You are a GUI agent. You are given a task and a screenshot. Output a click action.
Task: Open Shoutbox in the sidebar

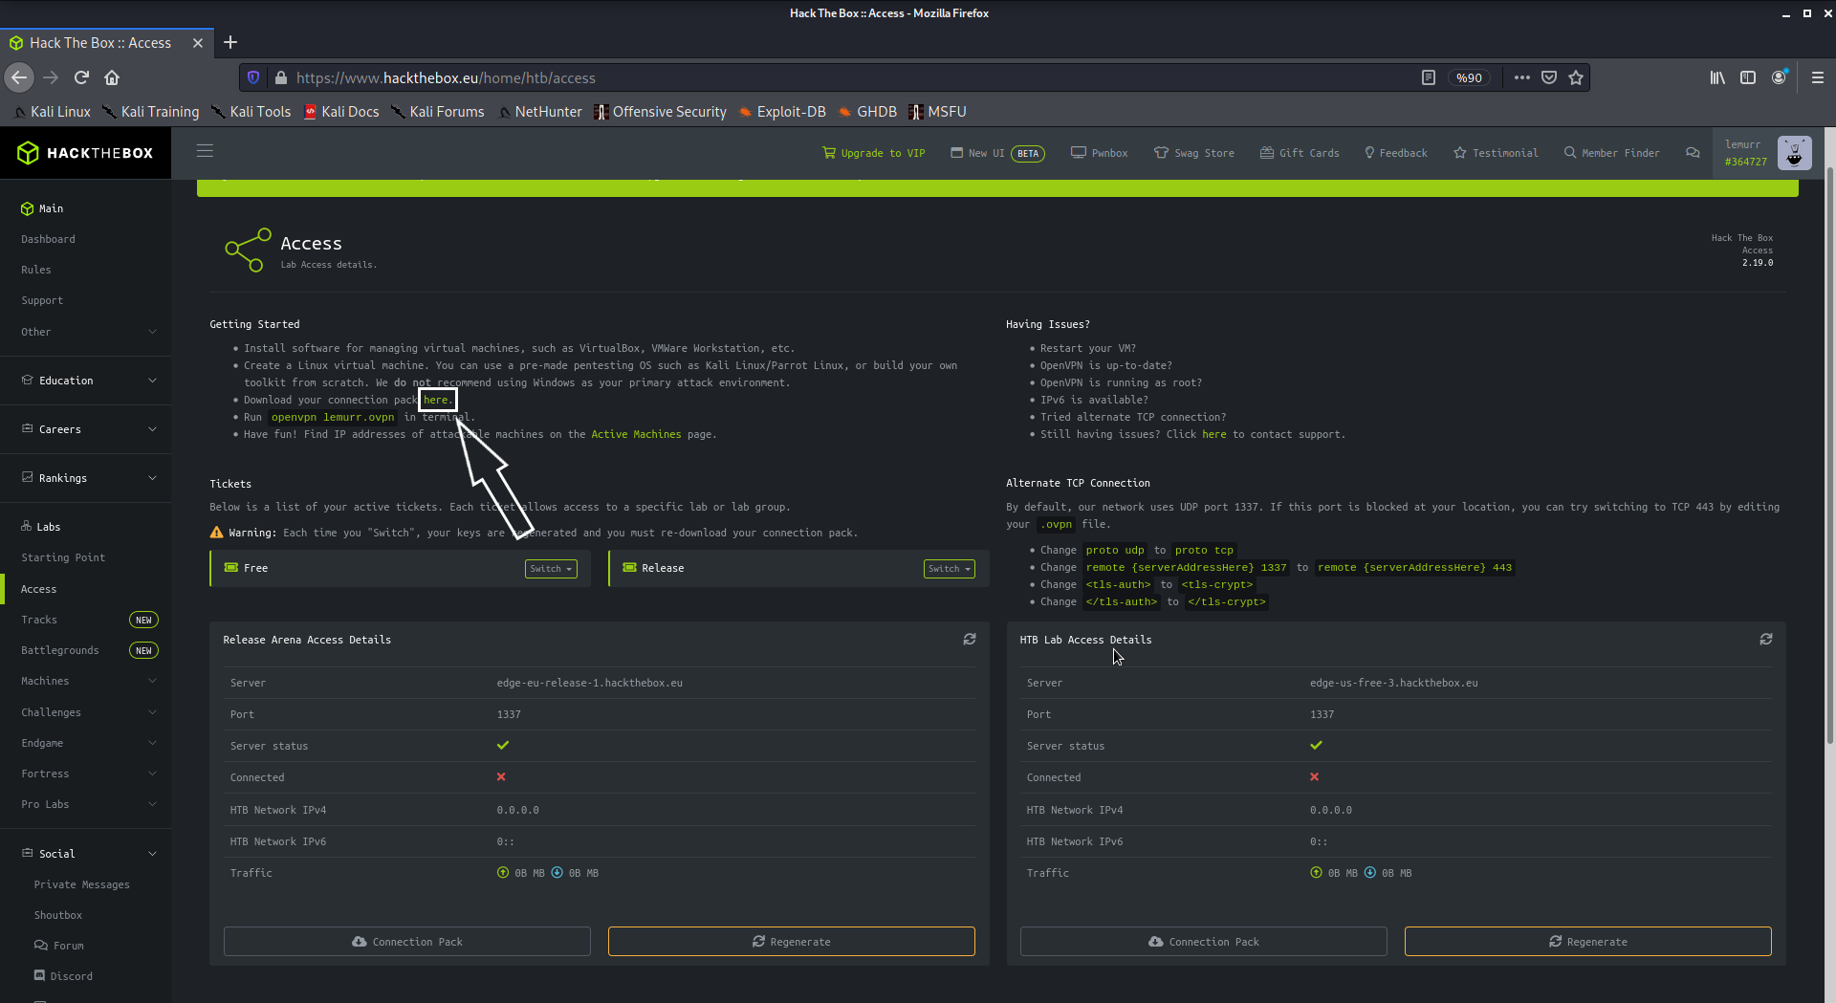click(58, 915)
